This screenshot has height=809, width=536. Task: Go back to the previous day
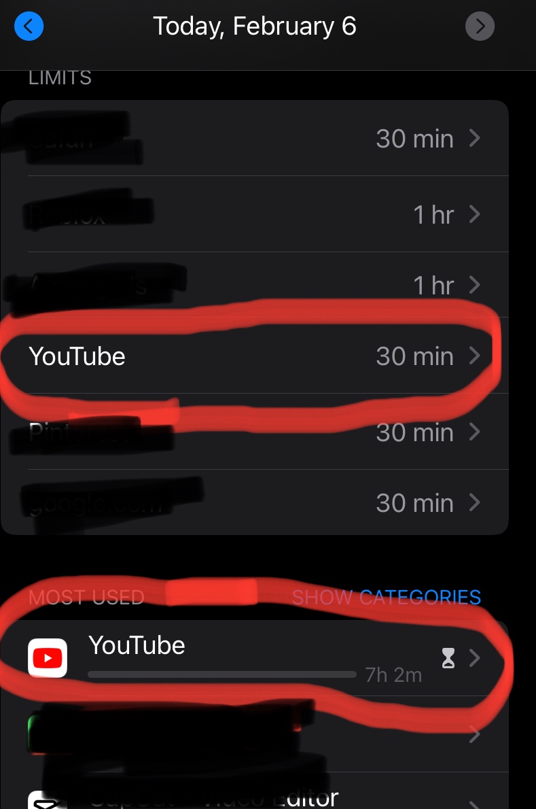click(29, 26)
